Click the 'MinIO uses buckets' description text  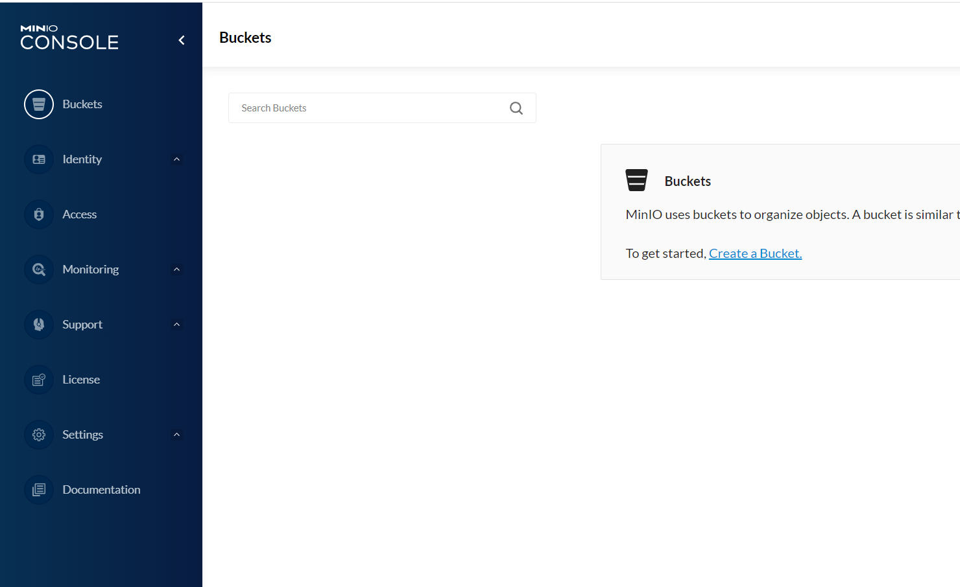793,214
